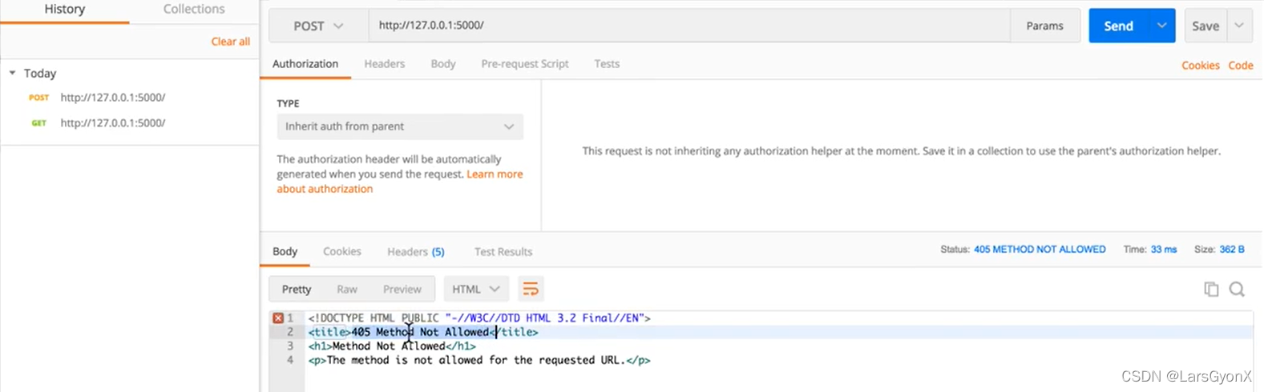Click the title line of response code
This screenshot has height=392, width=1264.
click(423, 332)
